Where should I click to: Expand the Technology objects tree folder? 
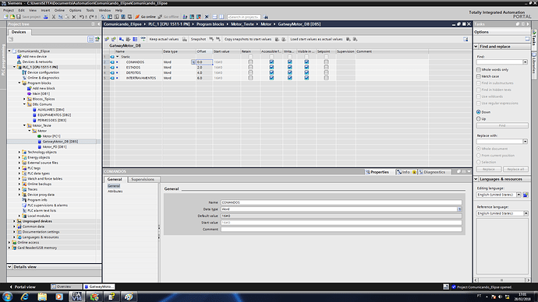[x=19, y=152]
